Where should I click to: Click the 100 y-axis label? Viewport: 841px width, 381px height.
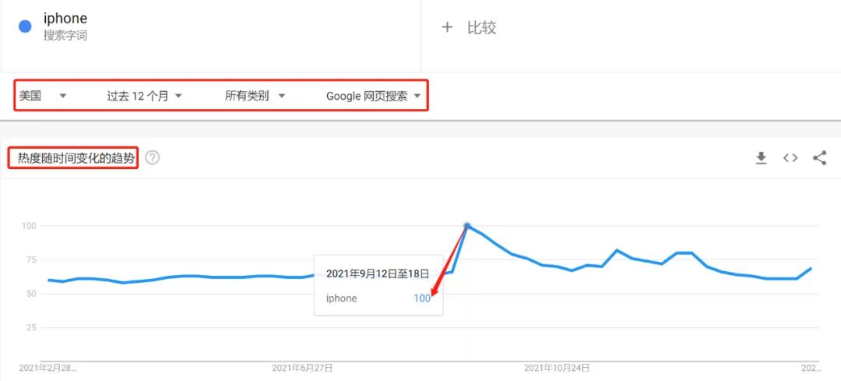point(29,226)
